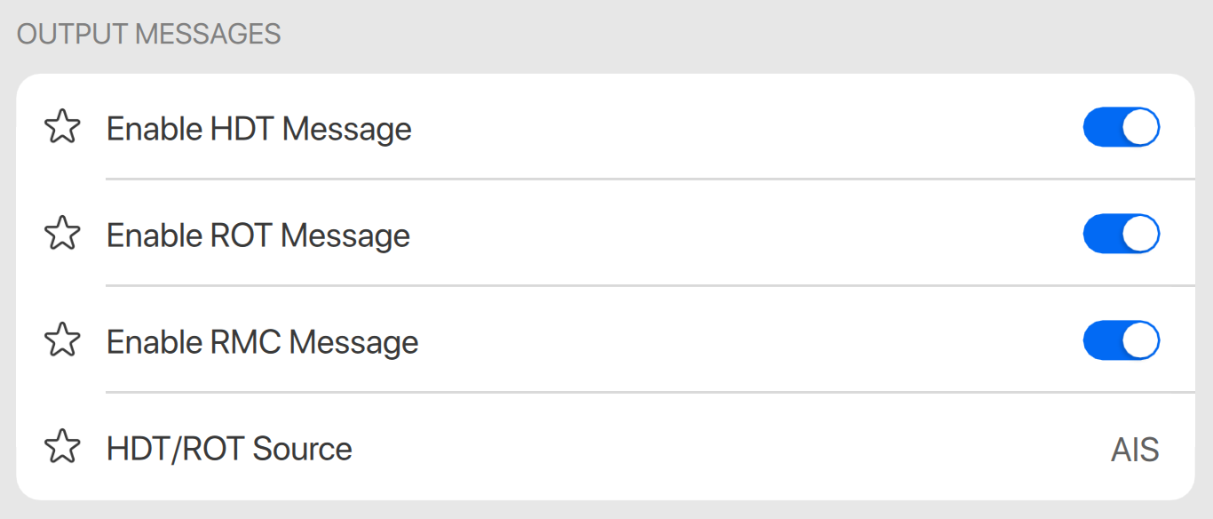Favorite the Enable HDT Message star

click(x=62, y=127)
